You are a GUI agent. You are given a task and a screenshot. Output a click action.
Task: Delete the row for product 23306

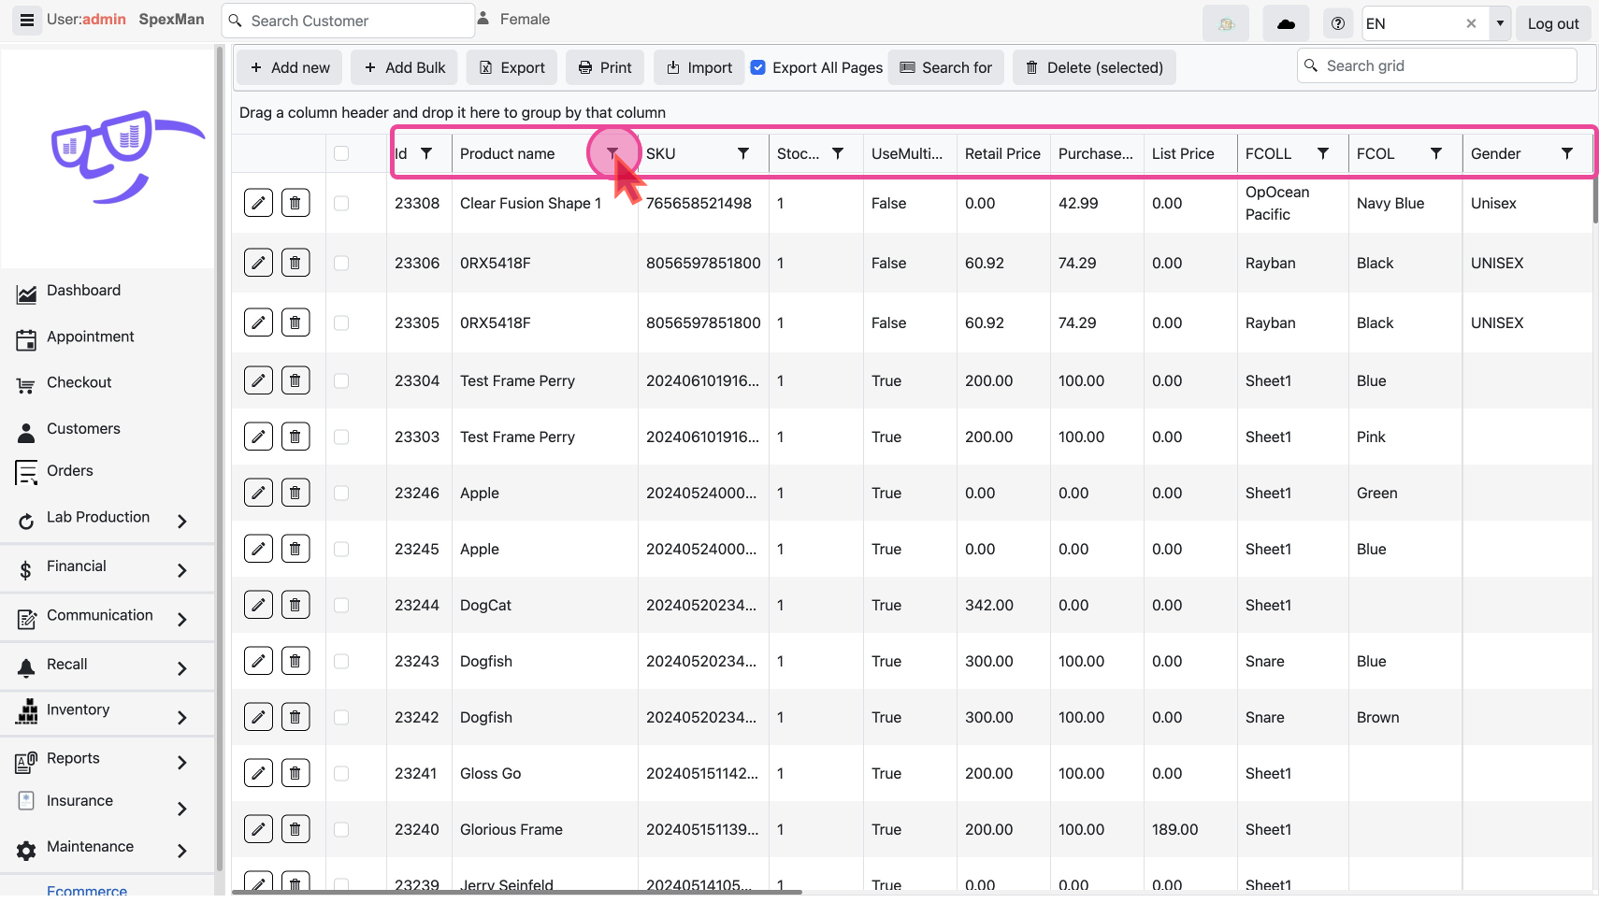coord(295,263)
